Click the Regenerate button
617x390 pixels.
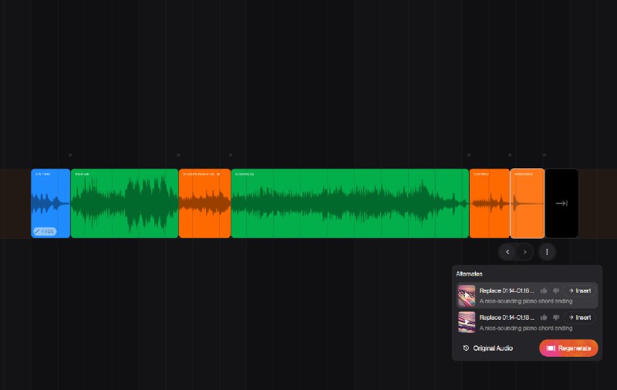click(x=568, y=348)
